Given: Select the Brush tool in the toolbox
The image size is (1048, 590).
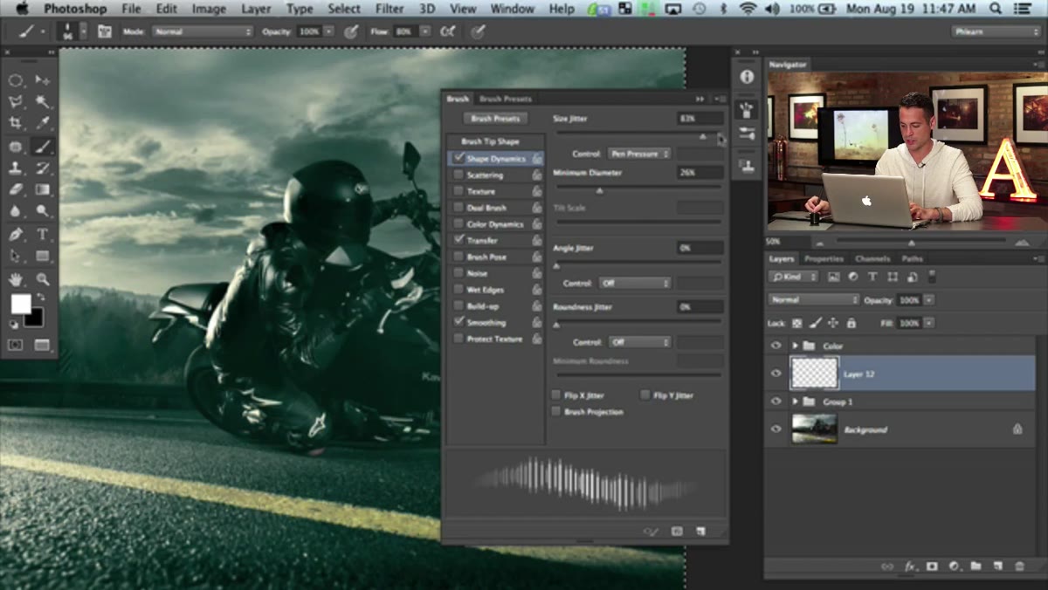Looking at the screenshot, I should [x=42, y=147].
